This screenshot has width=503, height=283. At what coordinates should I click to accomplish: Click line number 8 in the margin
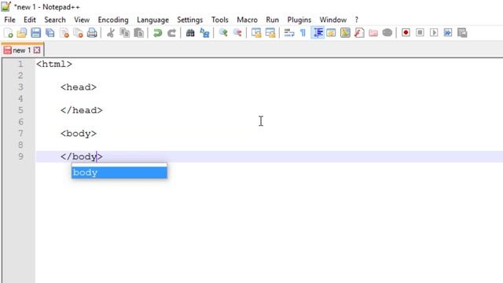pyautogui.click(x=20, y=145)
